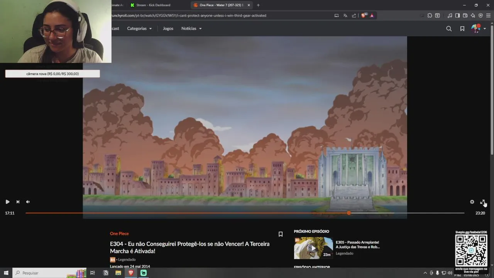The height and width of the screenshot is (278, 494).
Task: Click the share page icon in address bar
Action: tap(354, 15)
